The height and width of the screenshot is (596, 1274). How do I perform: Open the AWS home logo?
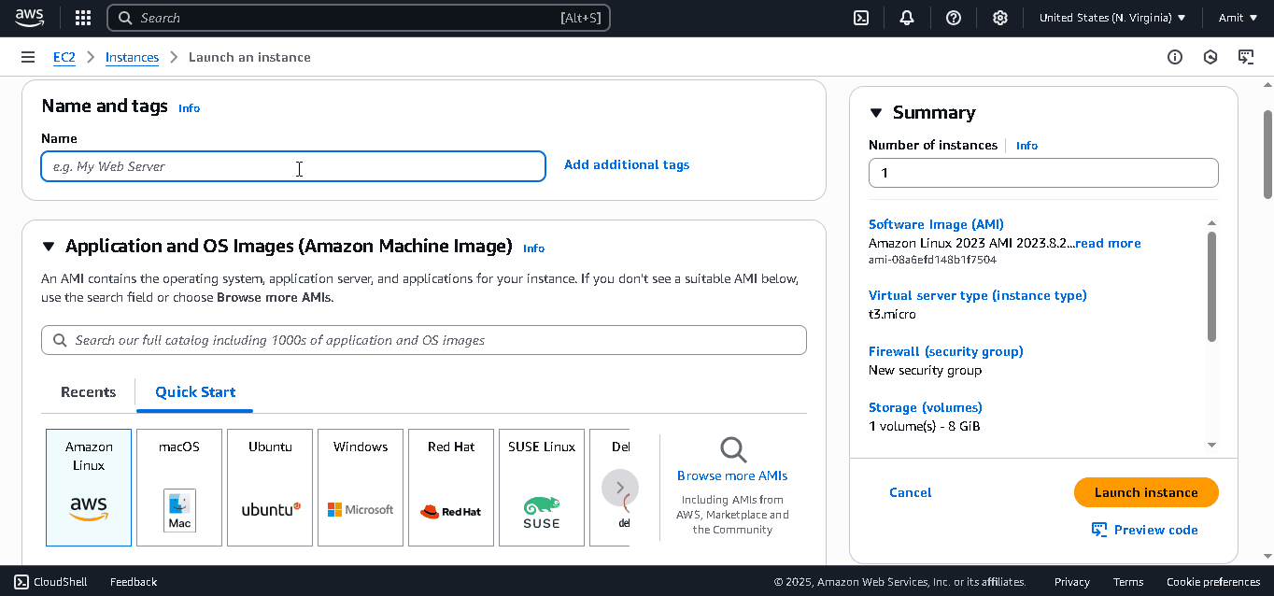click(x=29, y=18)
